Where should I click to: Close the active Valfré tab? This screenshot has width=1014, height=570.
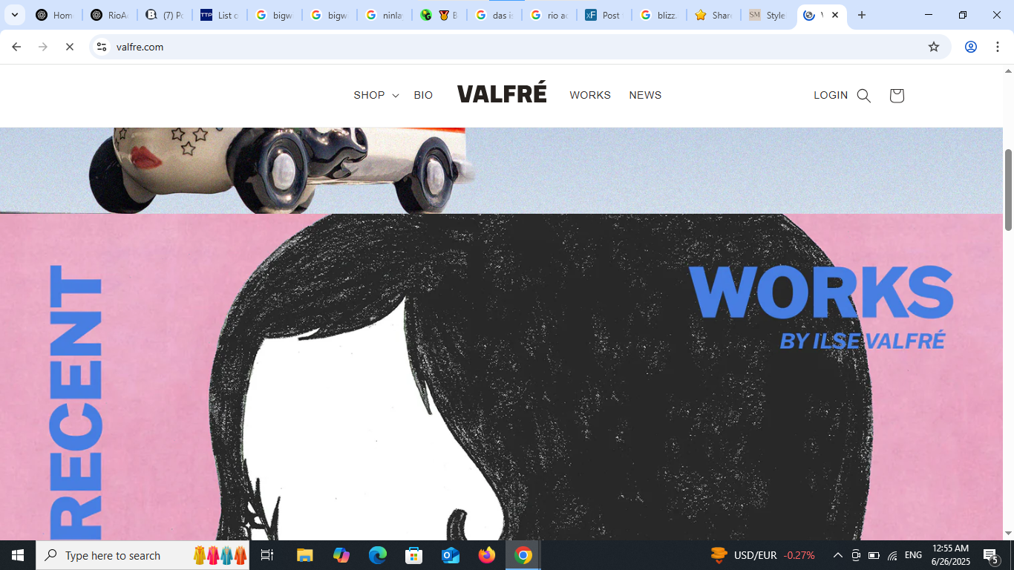(x=835, y=15)
